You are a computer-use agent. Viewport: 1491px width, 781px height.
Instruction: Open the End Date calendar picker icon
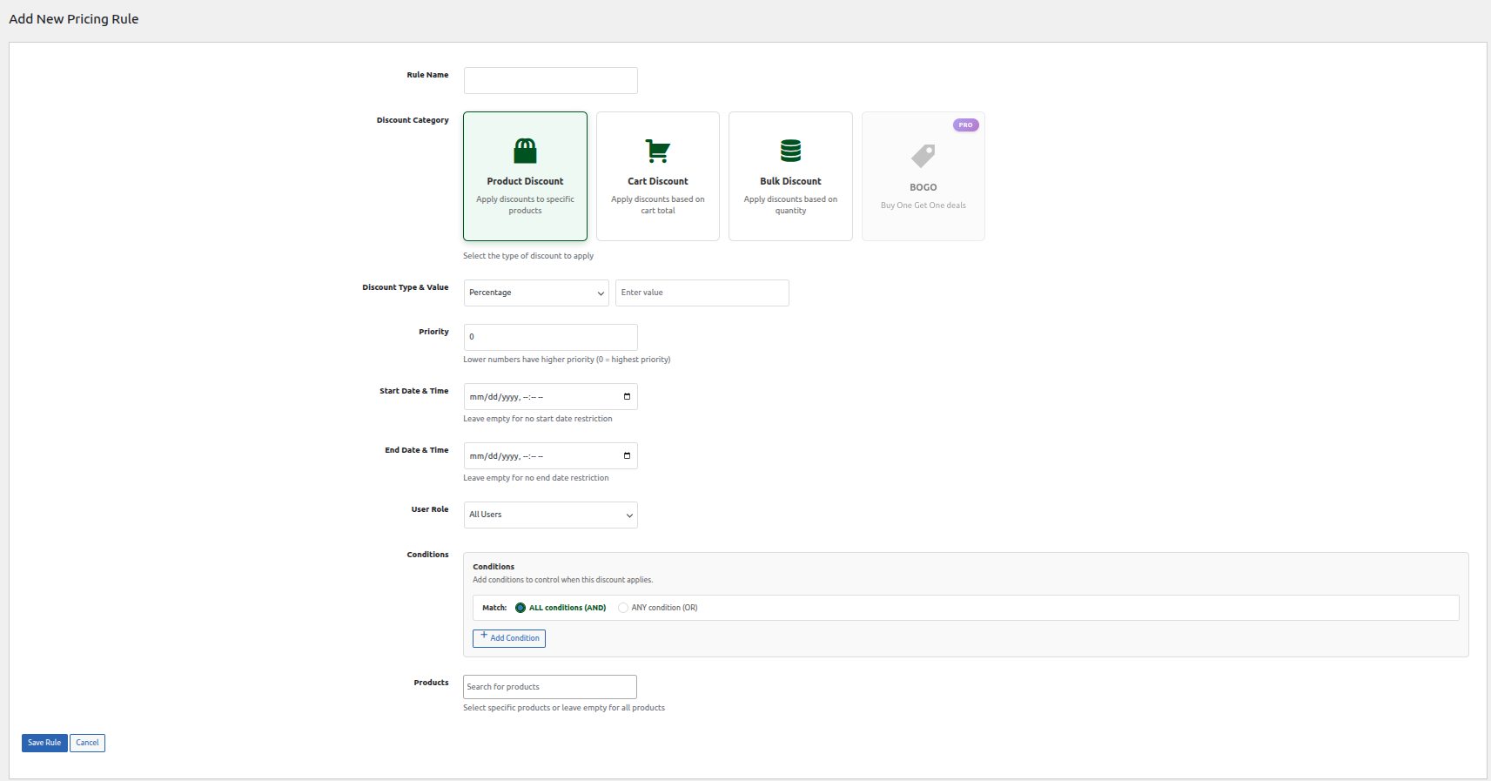click(627, 456)
